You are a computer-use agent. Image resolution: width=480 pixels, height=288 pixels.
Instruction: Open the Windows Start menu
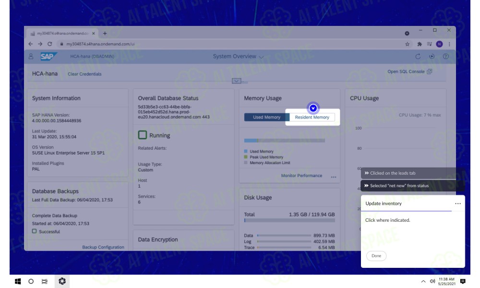point(18,281)
